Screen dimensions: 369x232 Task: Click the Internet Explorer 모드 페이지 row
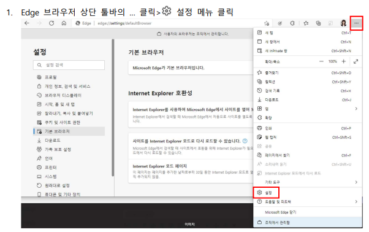(191, 171)
